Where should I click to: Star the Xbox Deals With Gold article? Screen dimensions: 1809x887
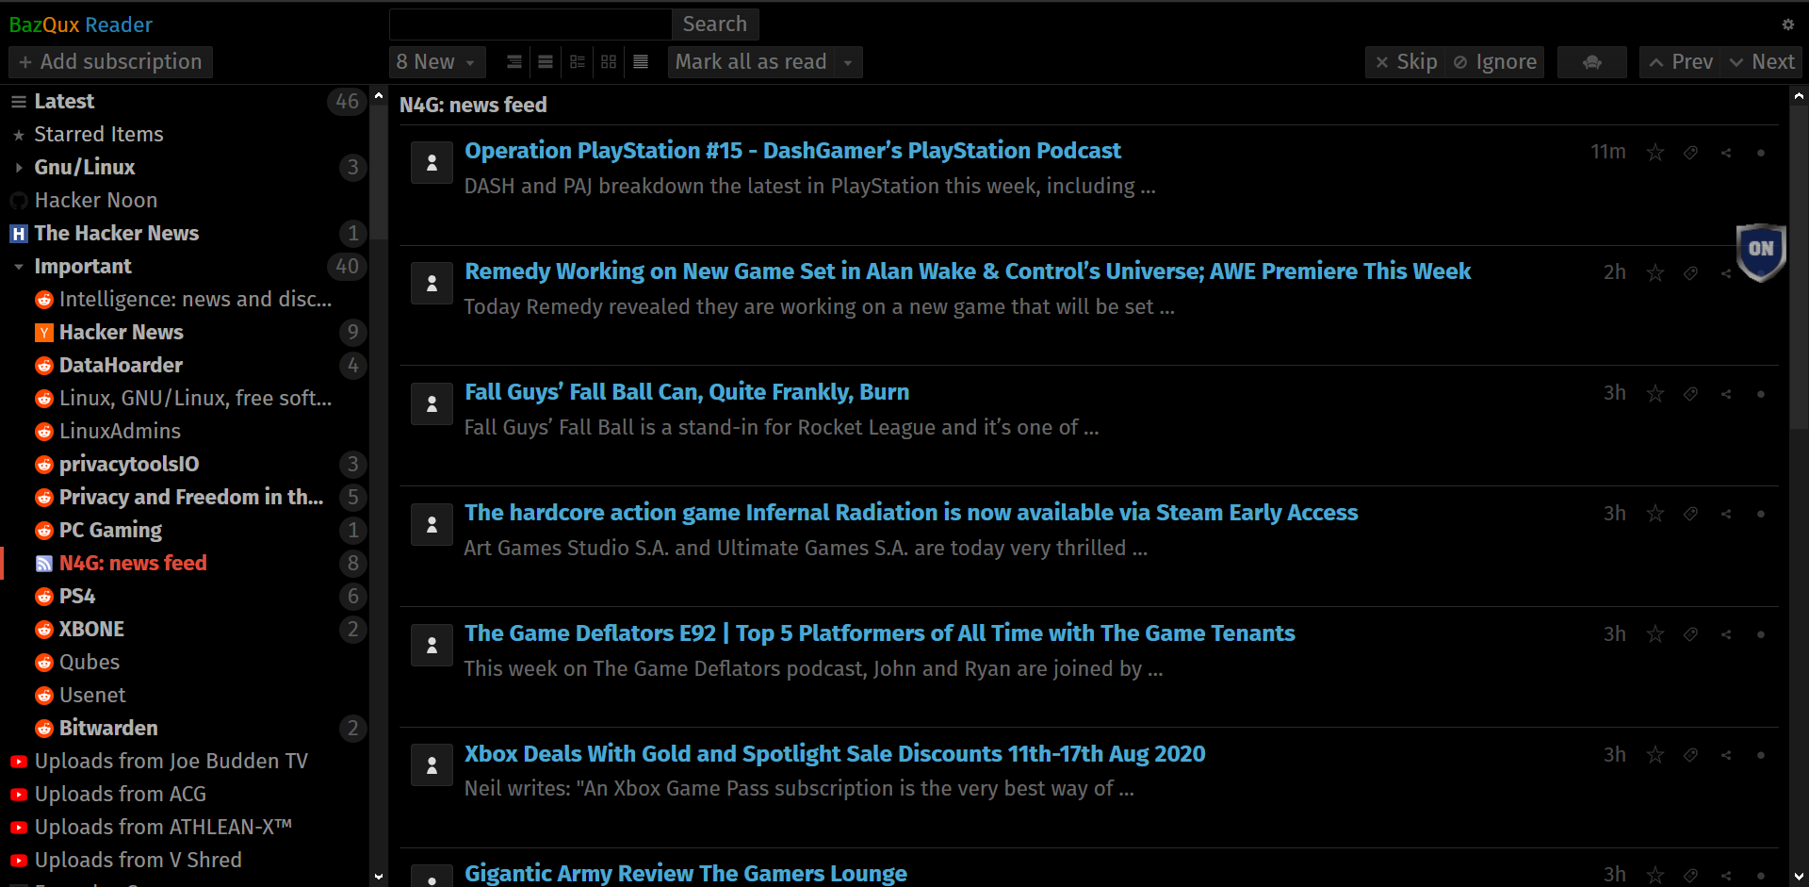pos(1654,755)
